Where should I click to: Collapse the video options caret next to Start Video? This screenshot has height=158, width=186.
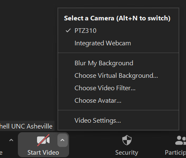pos(62,140)
